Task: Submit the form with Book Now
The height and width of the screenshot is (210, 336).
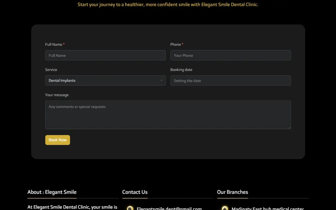Action: tap(58, 140)
